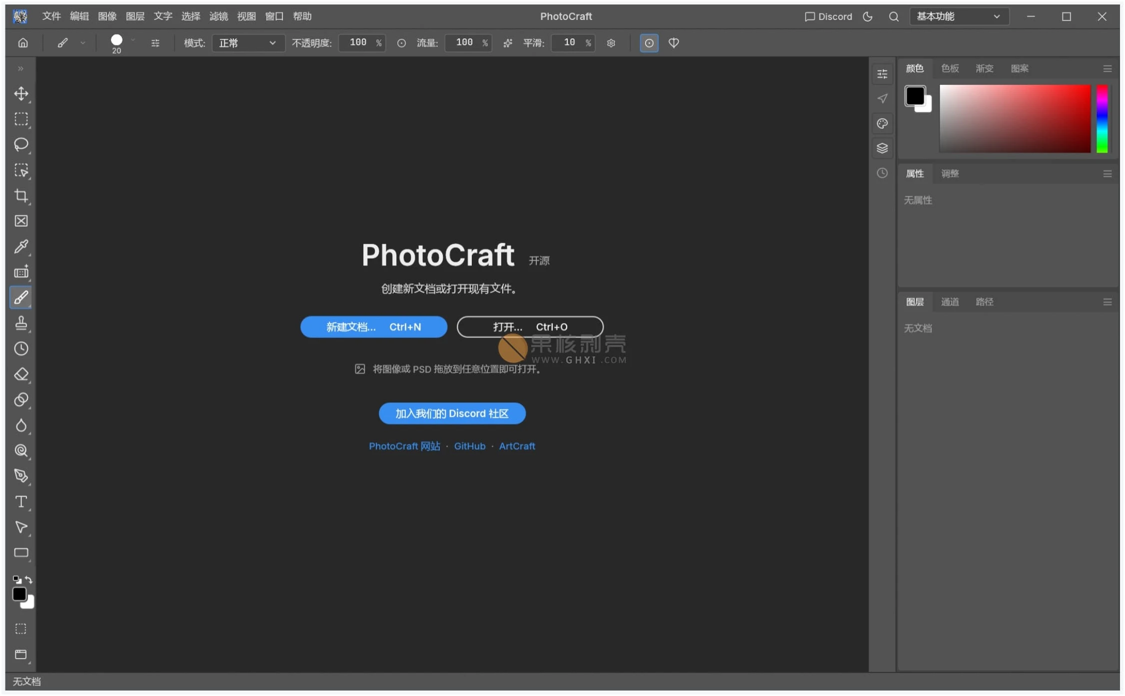Viewport: 1125px width, 696px height.
Task: Select the Path Selection arrow tool
Action: [x=21, y=527]
